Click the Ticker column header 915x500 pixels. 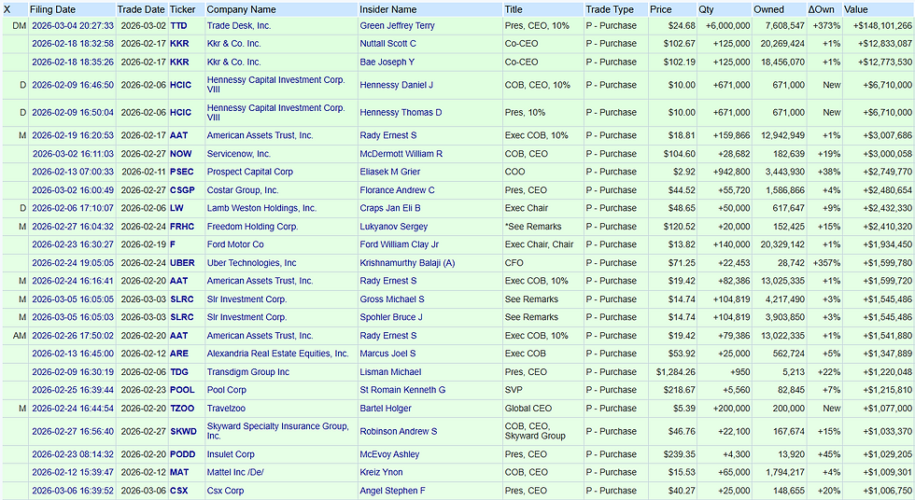point(183,9)
